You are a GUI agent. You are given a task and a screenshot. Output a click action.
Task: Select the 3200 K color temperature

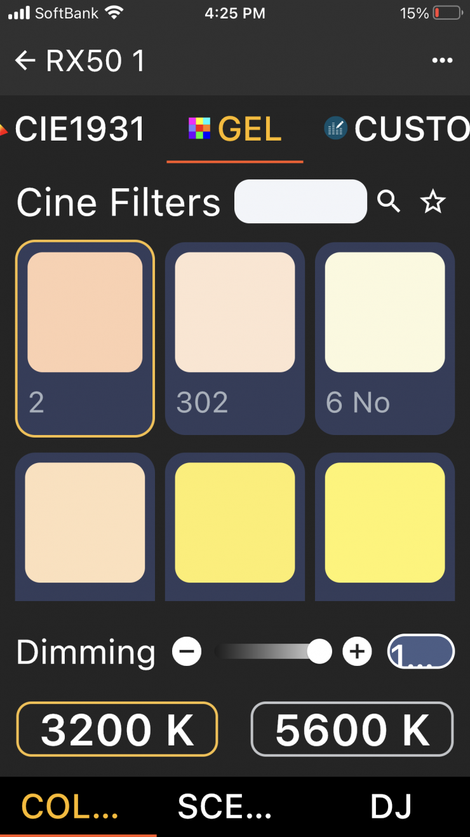pos(117,729)
